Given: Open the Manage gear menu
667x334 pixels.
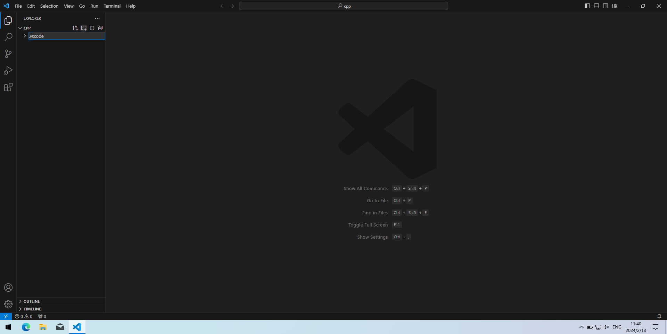Looking at the screenshot, I should coord(8,304).
